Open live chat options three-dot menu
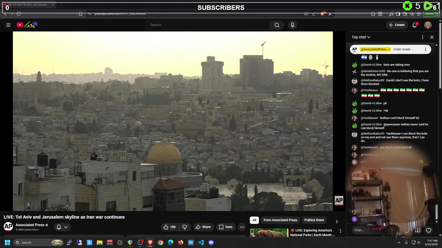This screenshot has width=442, height=248. pyautogui.click(x=422, y=37)
